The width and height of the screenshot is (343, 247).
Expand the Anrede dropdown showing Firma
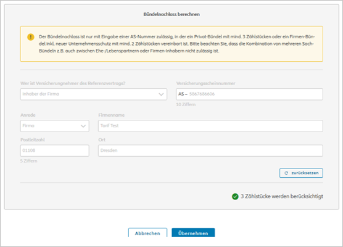(x=55, y=126)
